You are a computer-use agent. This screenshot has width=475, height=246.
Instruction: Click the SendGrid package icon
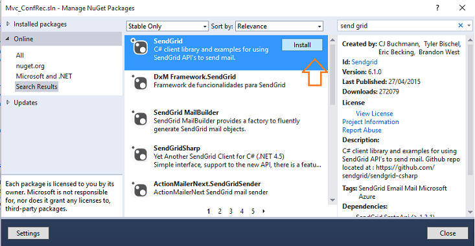(140, 47)
